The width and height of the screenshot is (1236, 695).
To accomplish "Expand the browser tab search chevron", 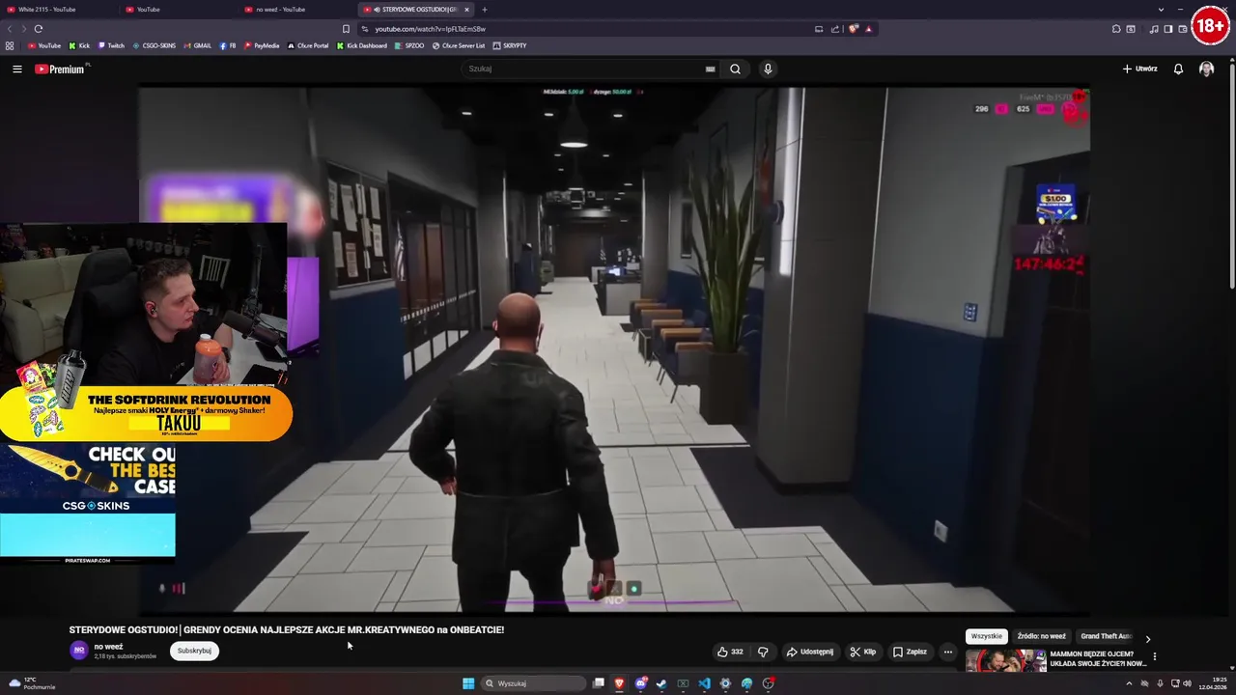I will 1161,10.
